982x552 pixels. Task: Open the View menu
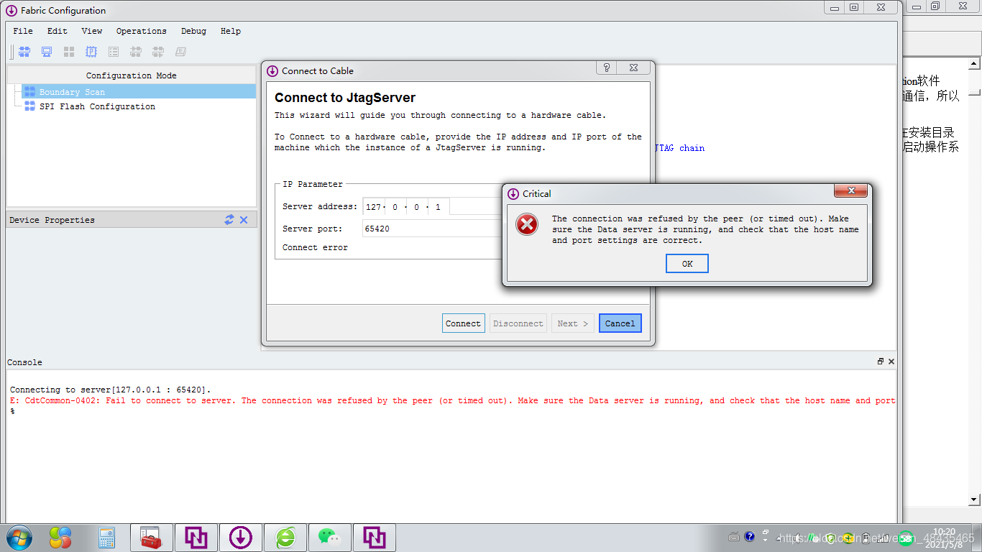point(92,31)
